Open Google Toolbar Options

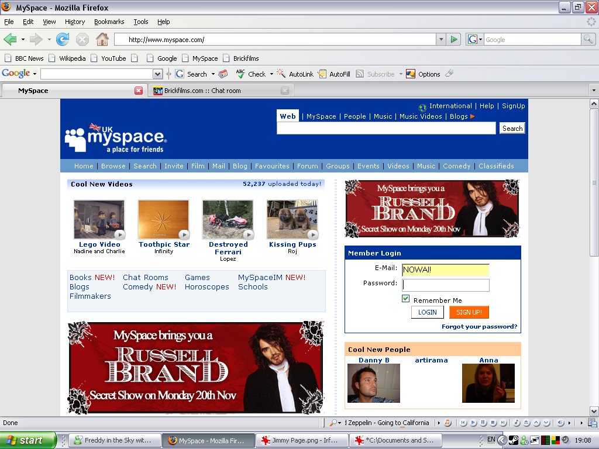423,74
